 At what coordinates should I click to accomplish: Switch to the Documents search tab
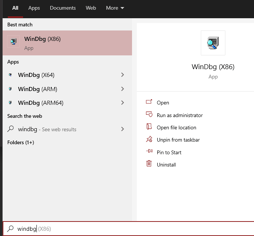coord(63,8)
